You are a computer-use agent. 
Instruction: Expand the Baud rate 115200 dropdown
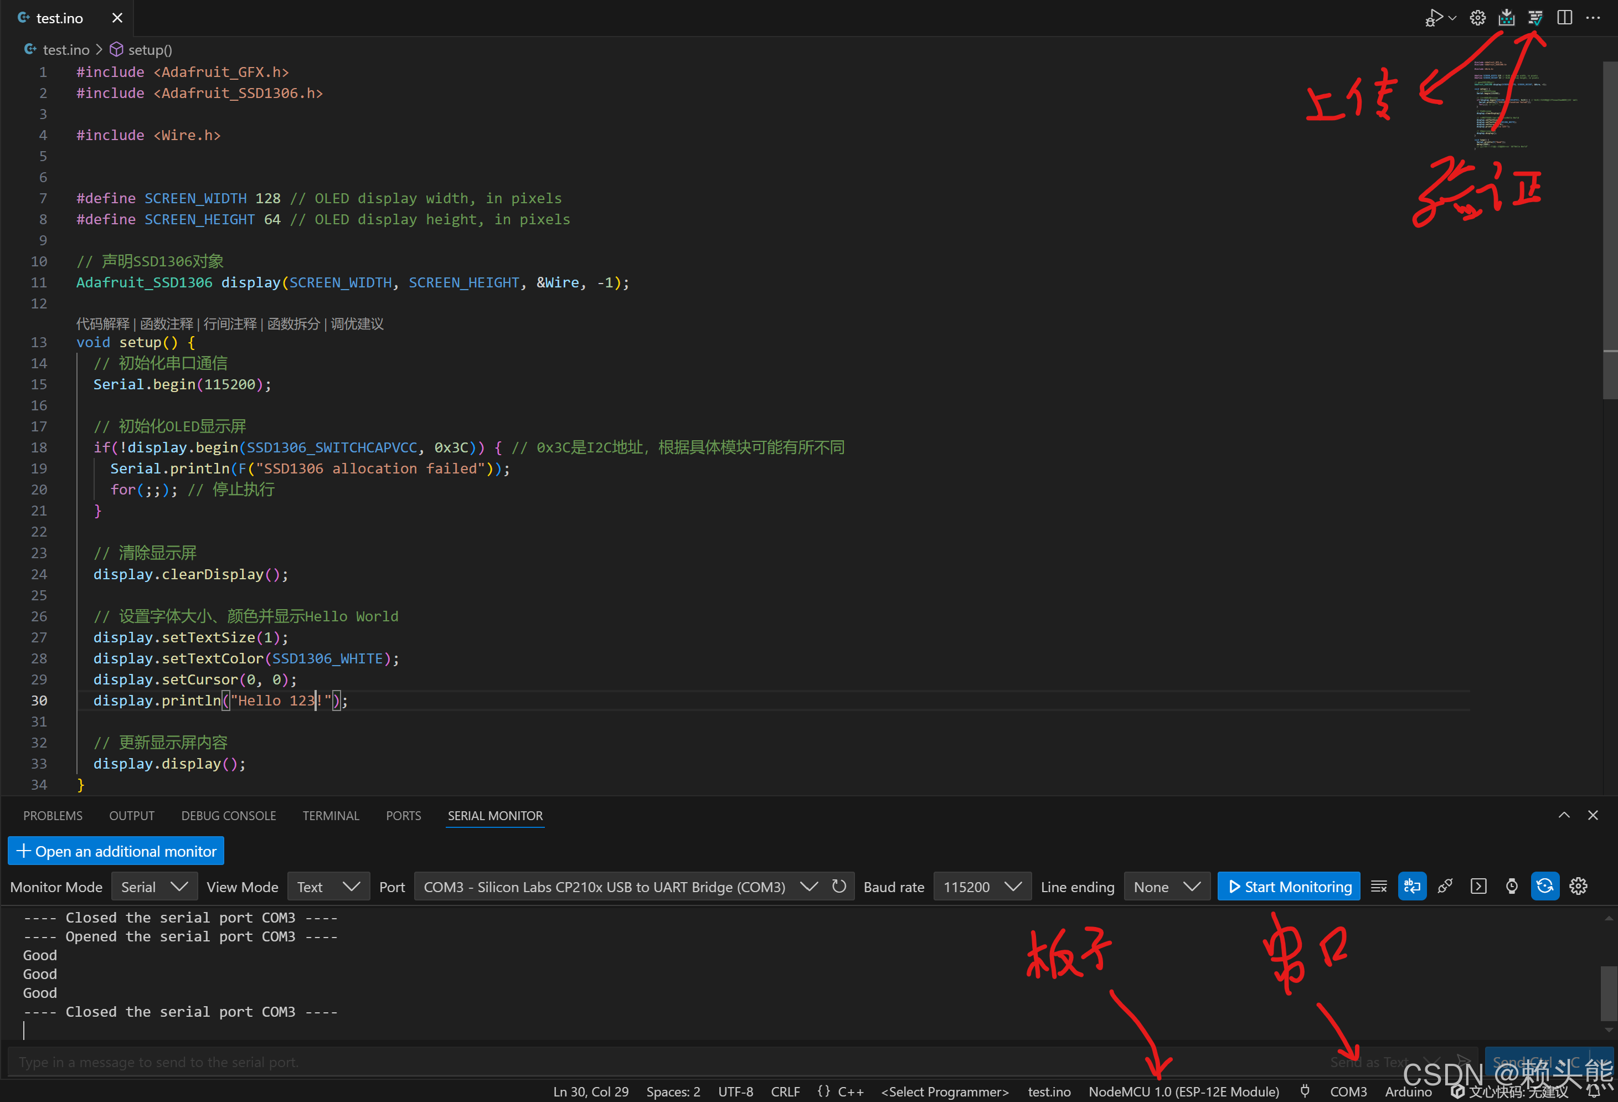tap(982, 887)
